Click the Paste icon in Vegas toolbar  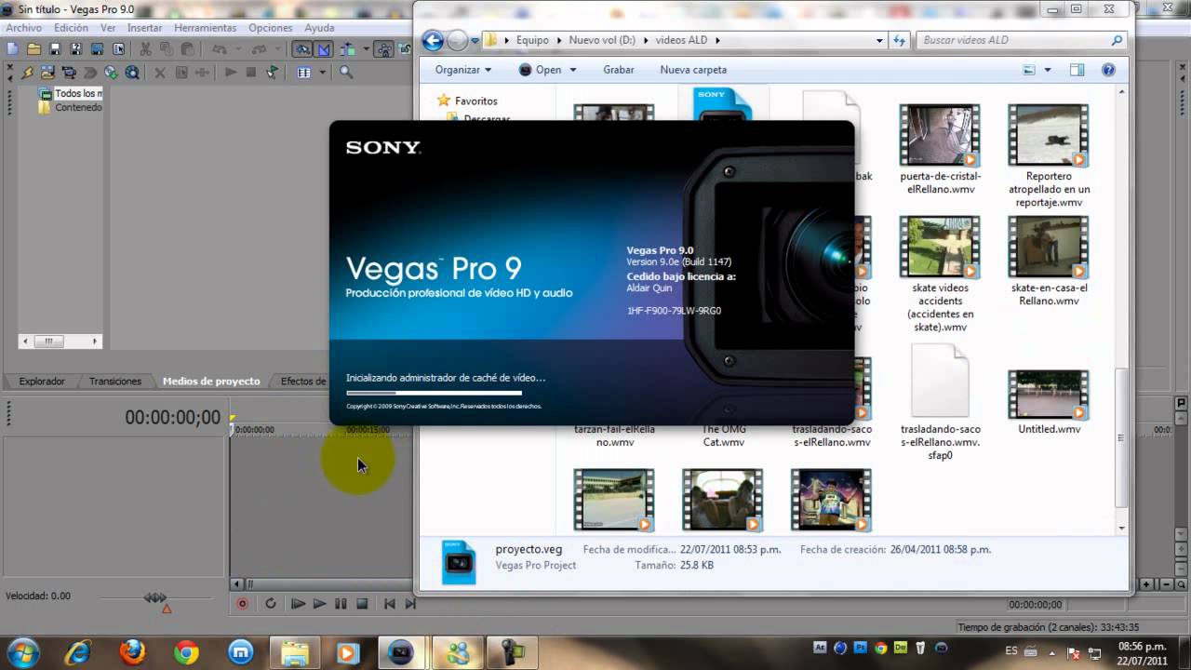pyautogui.click(x=187, y=49)
